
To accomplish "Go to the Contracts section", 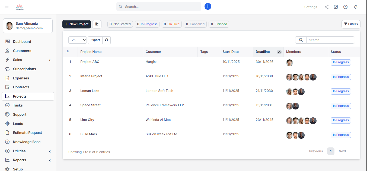I will point(21,87).
